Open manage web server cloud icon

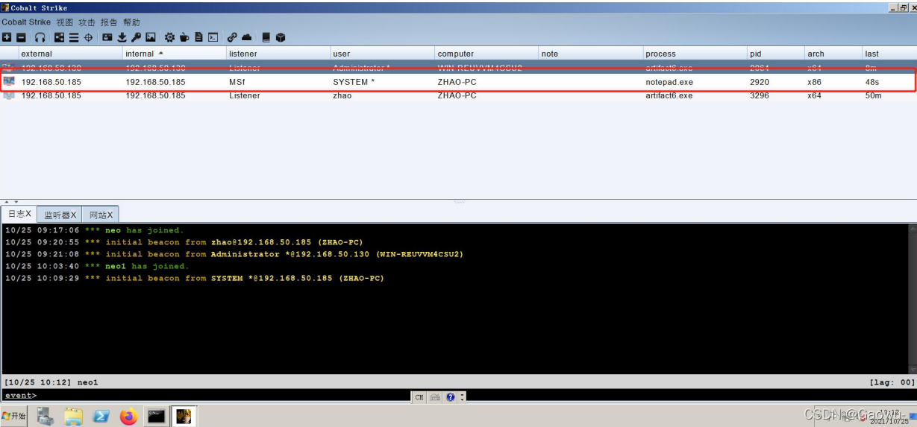[247, 37]
